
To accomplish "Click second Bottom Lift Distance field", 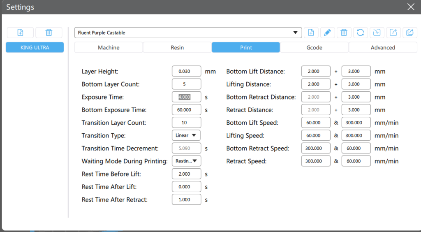I will (356, 71).
